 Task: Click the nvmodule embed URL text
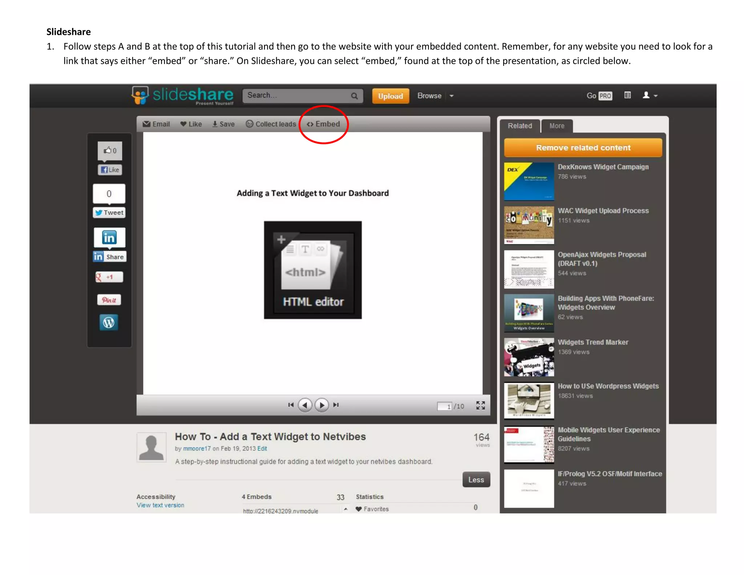(x=280, y=511)
